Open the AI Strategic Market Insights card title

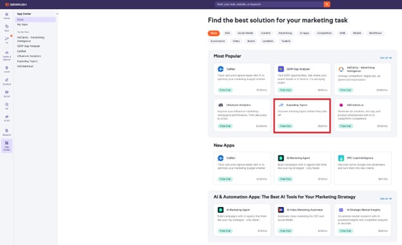pos(363,210)
